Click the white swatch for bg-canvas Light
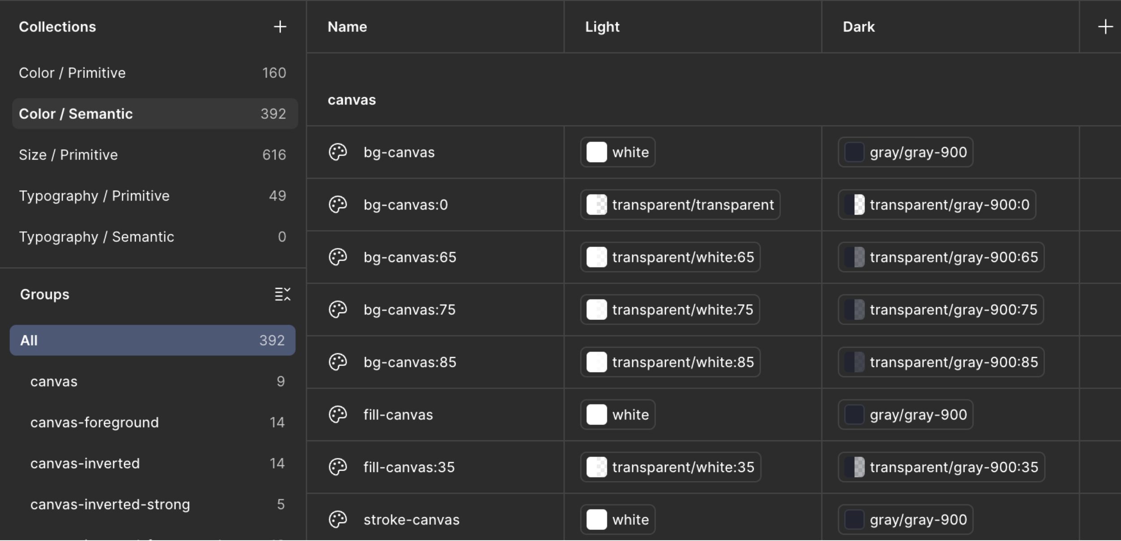The image size is (1121, 541). pyautogui.click(x=597, y=152)
